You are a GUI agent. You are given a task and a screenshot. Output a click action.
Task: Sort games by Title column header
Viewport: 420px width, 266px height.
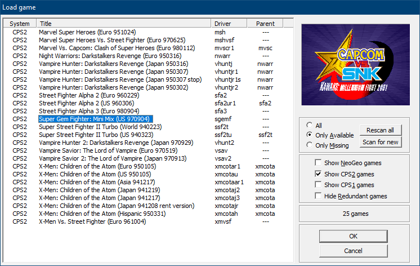pos(124,24)
